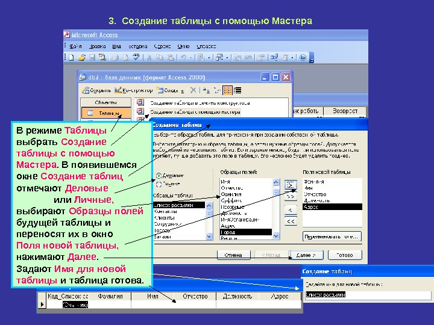Click the single > add field button
This screenshot has height=325, width=434.
pyautogui.click(x=291, y=185)
